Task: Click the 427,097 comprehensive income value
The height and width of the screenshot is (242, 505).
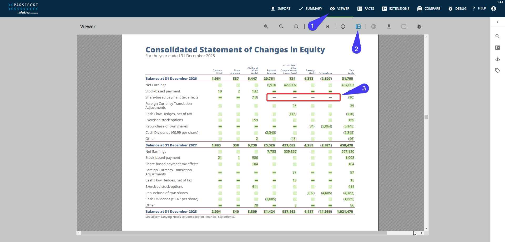Action: pos(290,85)
